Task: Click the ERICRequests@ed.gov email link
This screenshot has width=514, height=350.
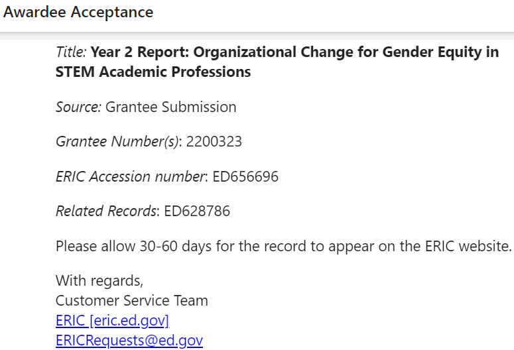Action: [129, 340]
